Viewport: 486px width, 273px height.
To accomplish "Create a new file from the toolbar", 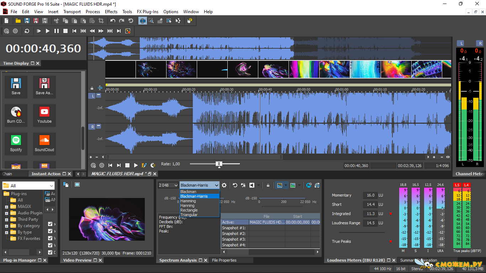I will point(6,21).
